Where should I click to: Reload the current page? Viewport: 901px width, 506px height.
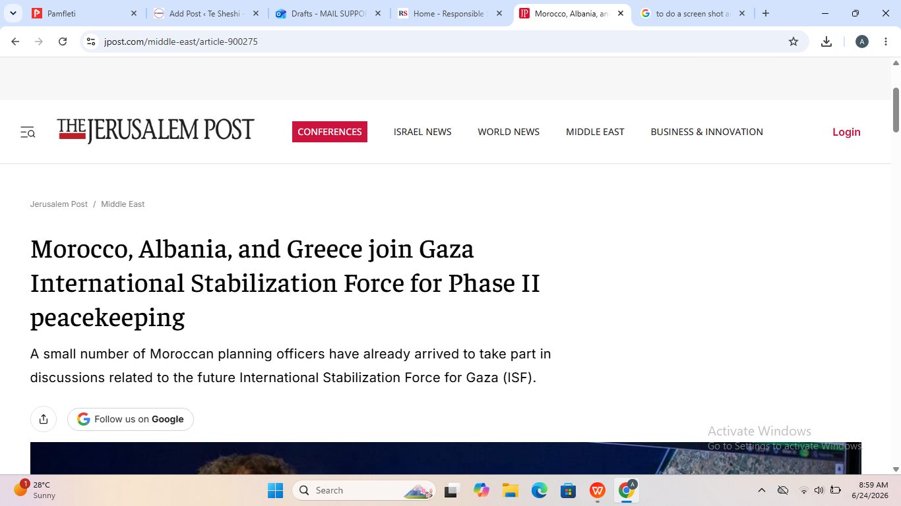coord(63,42)
